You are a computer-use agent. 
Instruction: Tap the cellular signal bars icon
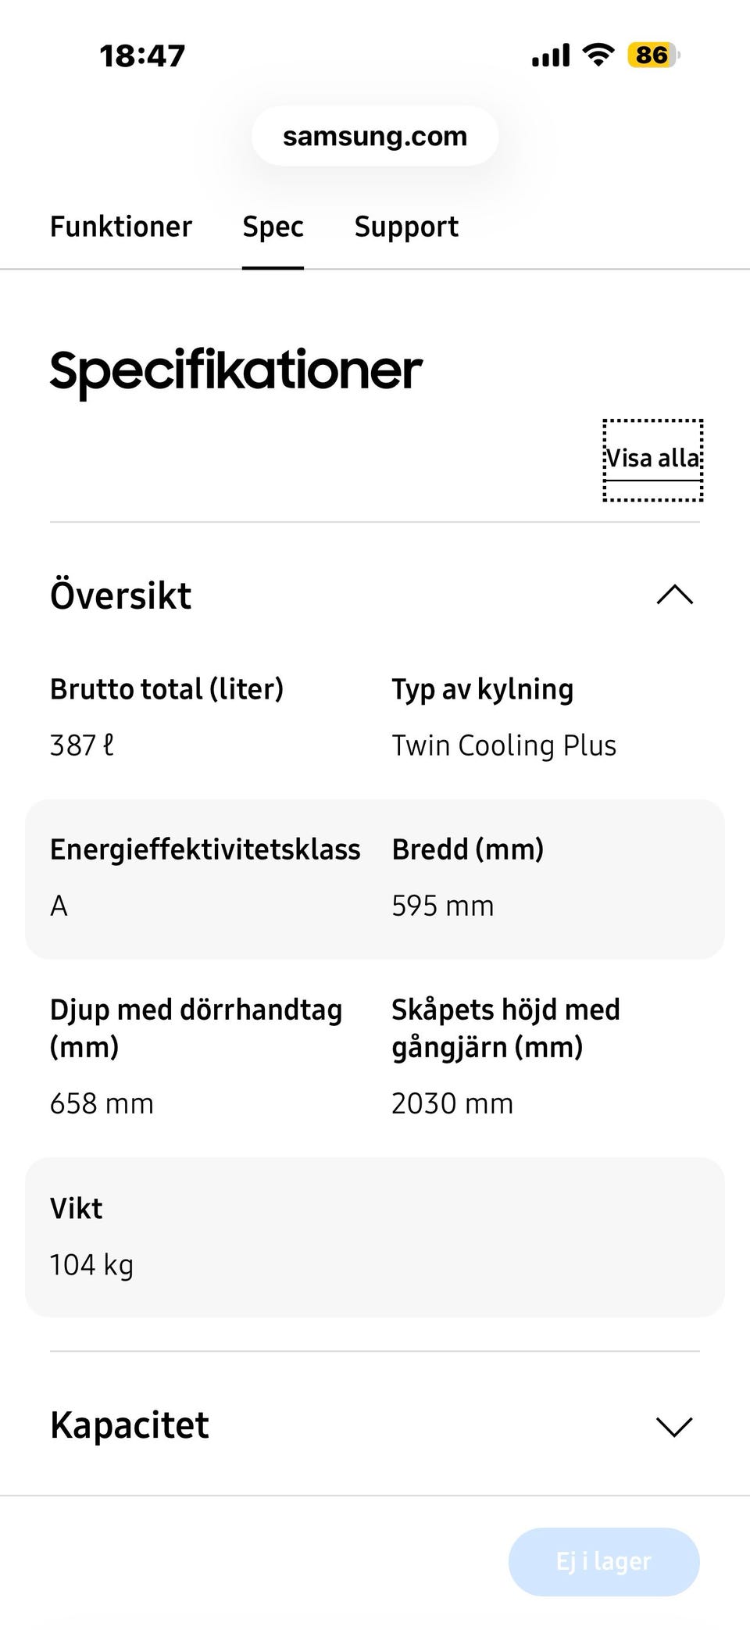551,56
